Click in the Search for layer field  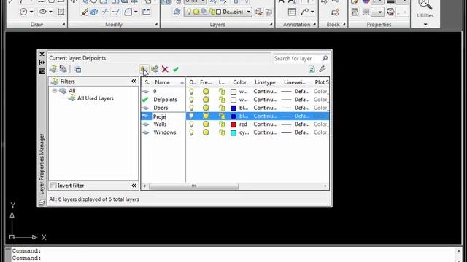pos(297,58)
